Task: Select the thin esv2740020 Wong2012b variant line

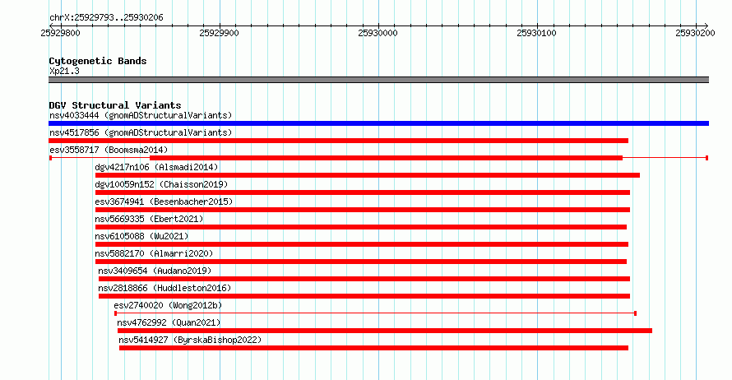Action: click(375, 313)
